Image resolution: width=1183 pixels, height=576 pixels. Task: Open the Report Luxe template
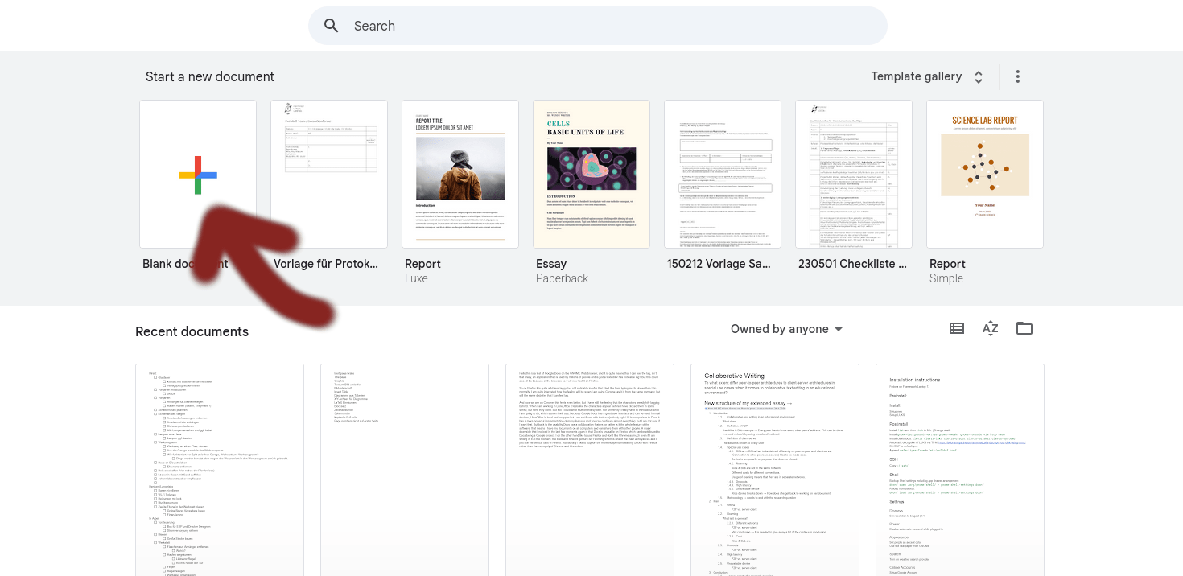point(460,175)
